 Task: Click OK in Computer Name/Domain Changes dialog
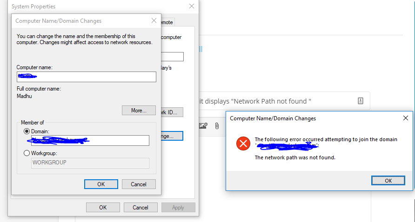pos(101,184)
